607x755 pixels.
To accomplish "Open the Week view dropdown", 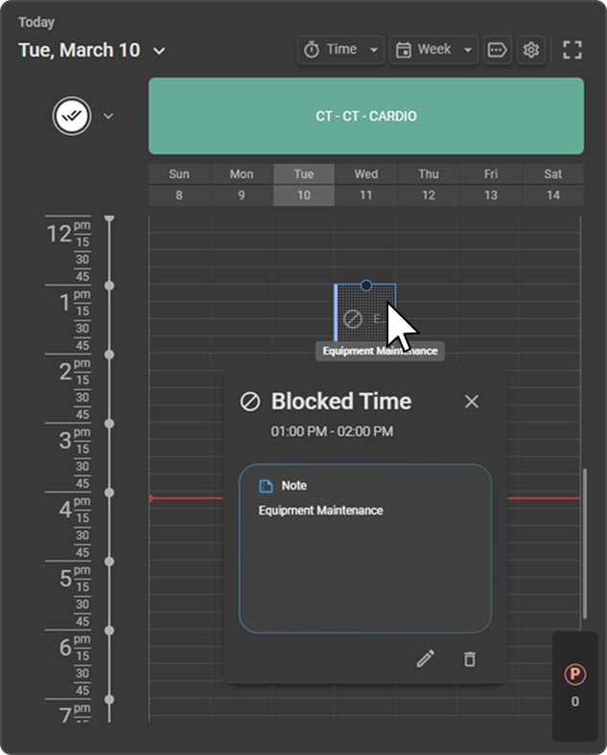I will (x=433, y=50).
